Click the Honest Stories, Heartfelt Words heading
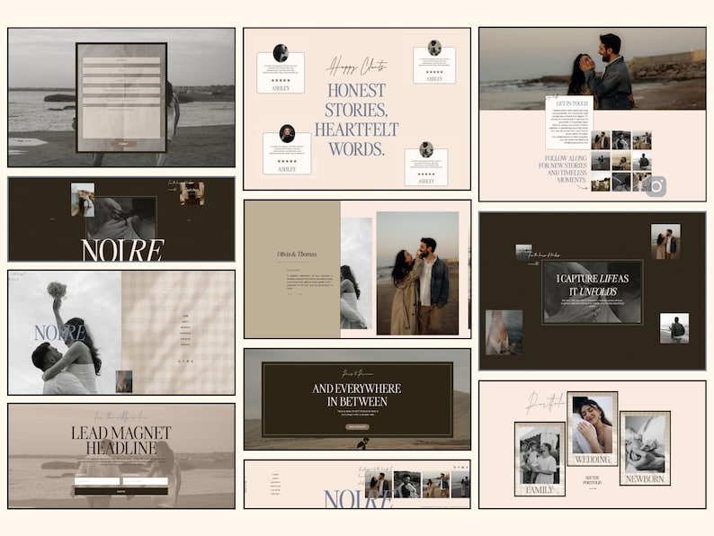The height and width of the screenshot is (536, 714). click(x=356, y=120)
